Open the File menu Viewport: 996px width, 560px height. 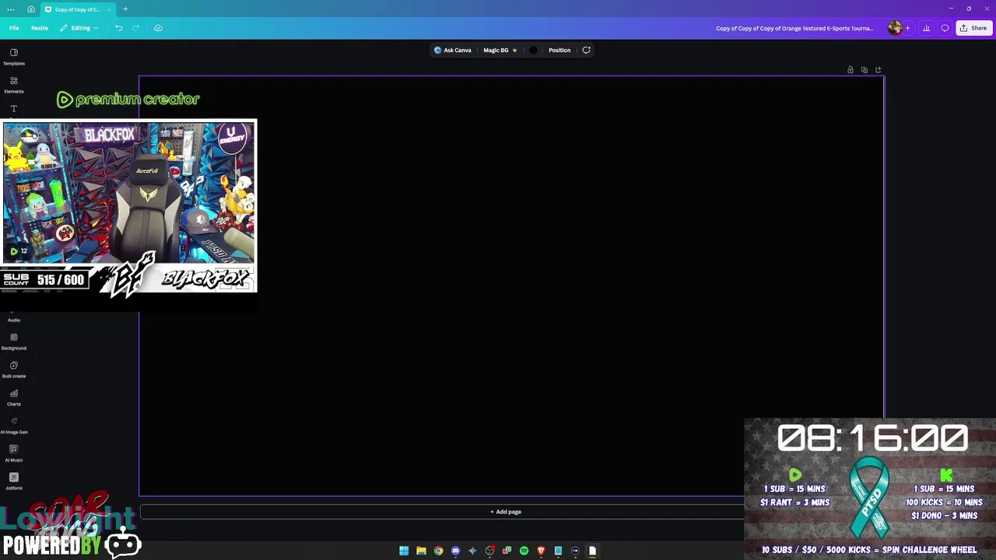coord(14,28)
